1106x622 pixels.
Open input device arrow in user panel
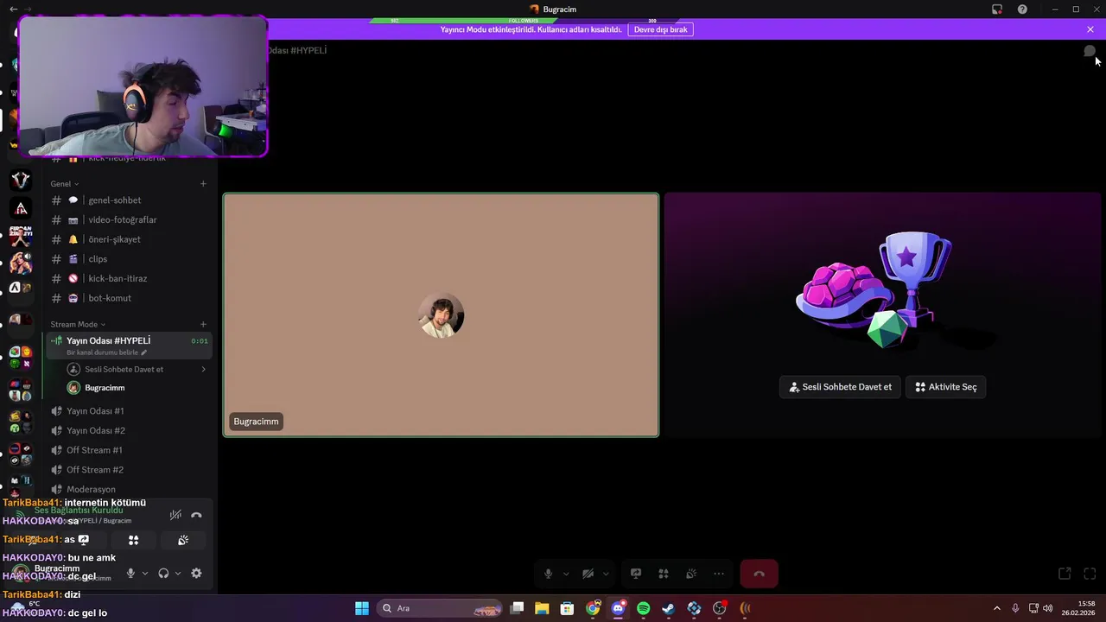(144, 573)
